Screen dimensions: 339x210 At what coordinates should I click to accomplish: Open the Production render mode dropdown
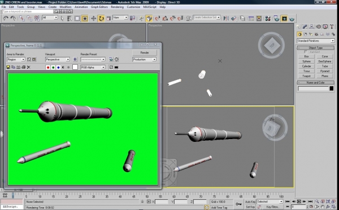(x=144, y=59)
